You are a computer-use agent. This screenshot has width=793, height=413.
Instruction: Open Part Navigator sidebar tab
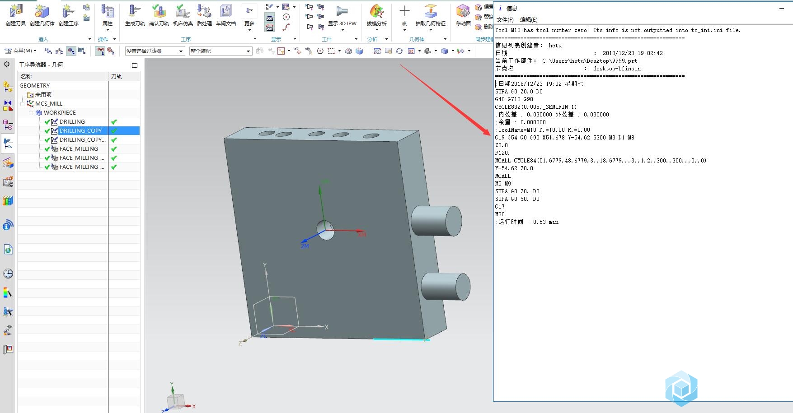coord(8,125)
